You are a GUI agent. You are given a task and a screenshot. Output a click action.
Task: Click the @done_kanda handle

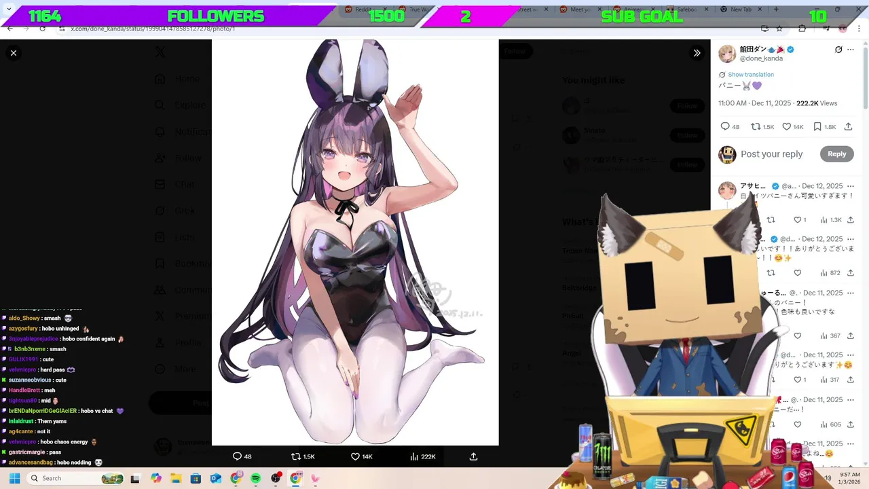[761, 58]
